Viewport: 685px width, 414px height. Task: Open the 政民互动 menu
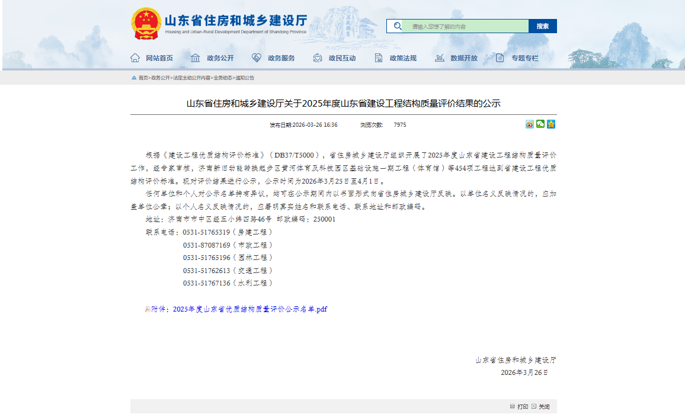(341, 58)
